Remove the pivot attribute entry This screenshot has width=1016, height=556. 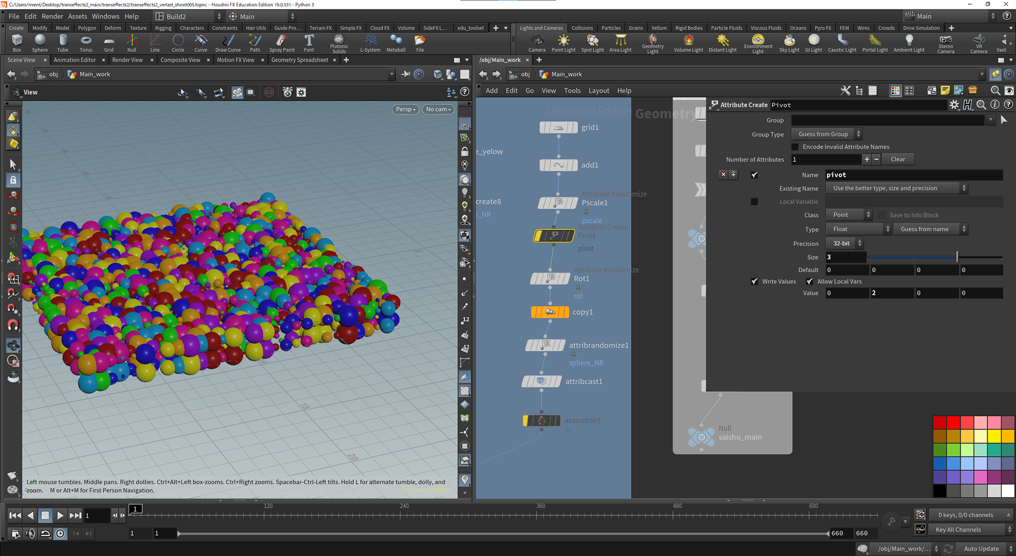[723, 174]
